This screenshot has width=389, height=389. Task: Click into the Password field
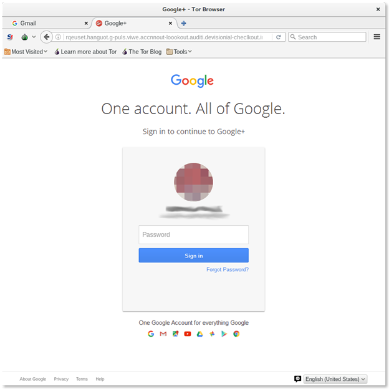coord(193,234)
